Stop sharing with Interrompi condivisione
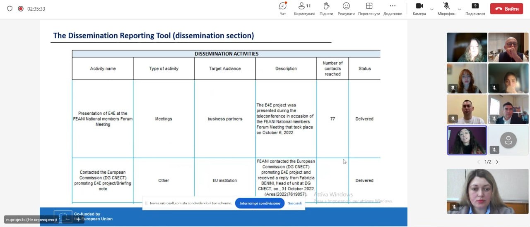The image size is (530, 227). tap(260, 203)
